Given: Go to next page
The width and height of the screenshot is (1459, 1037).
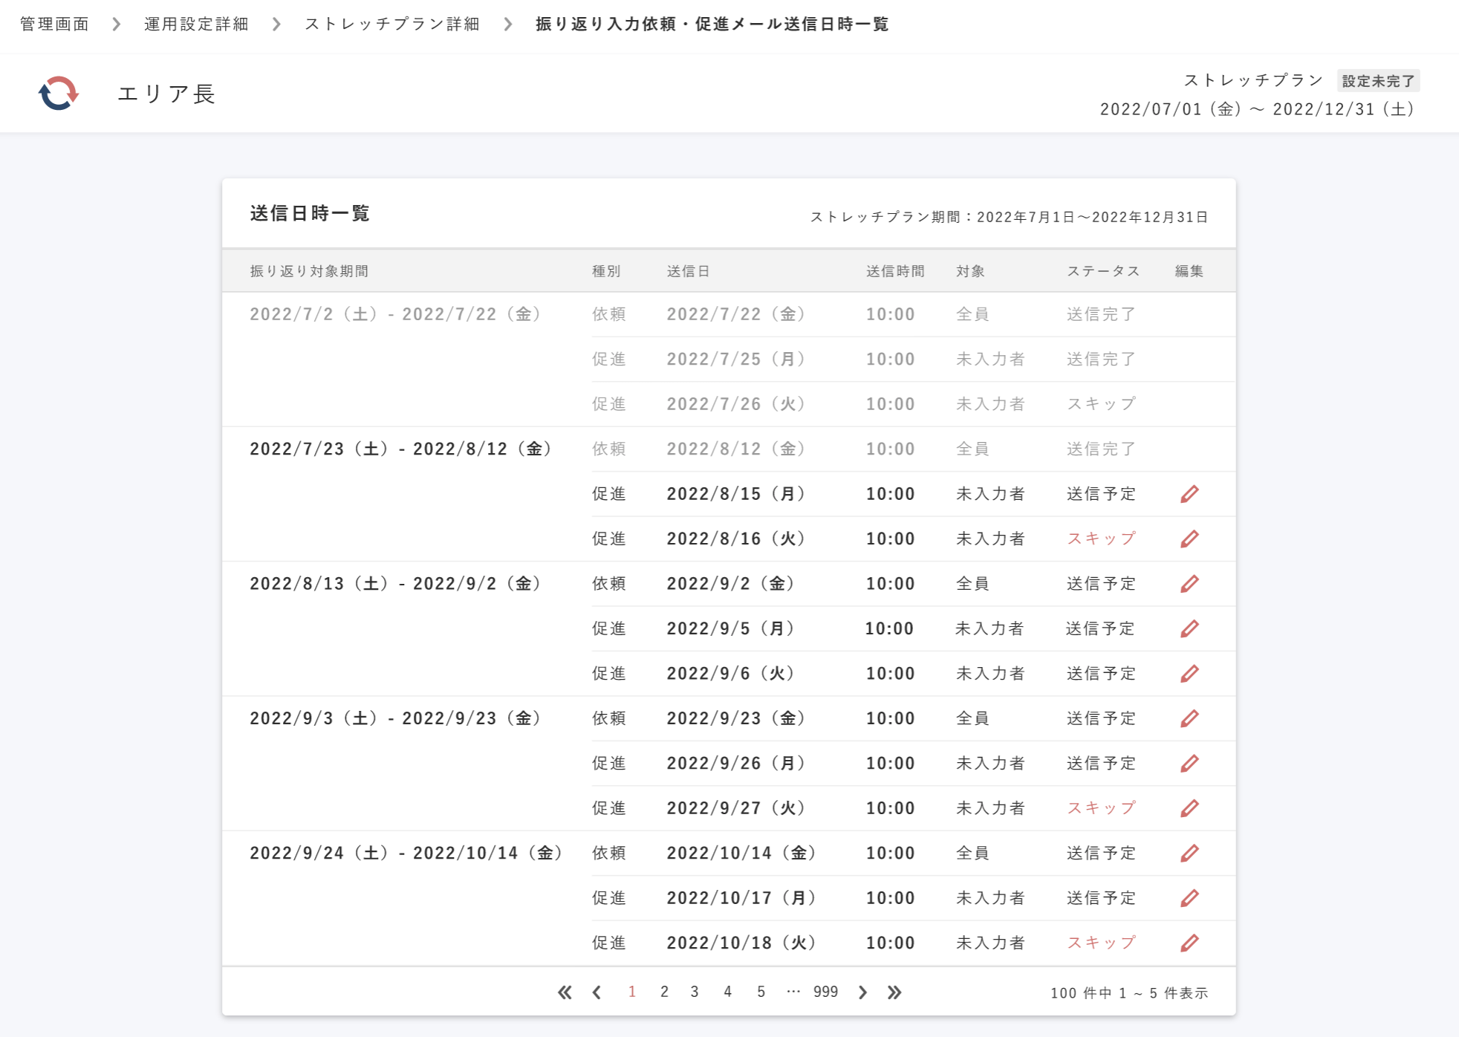Looking at the screenshot, I should (862, 992).
